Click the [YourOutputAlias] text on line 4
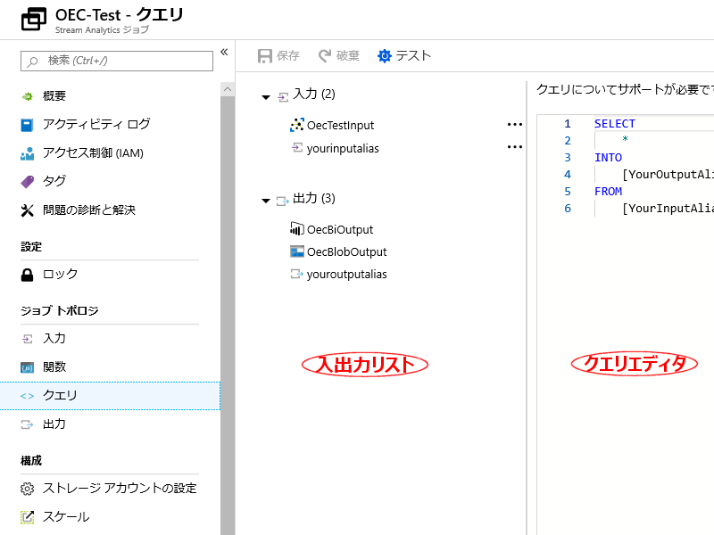This screenshot has height=535, width=714. coord(668,175)
